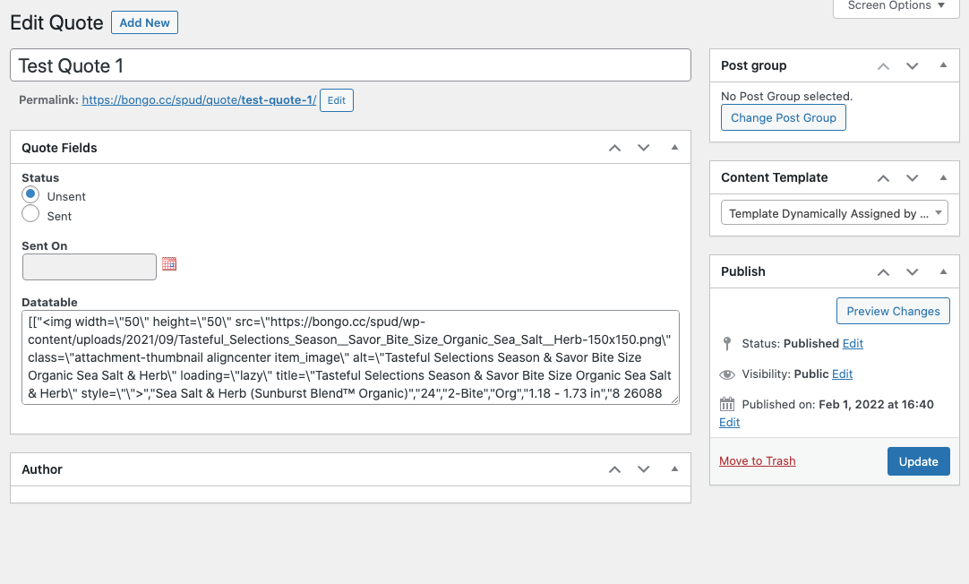
Task: Edit the Public visibility link
Action: [842, 374]
